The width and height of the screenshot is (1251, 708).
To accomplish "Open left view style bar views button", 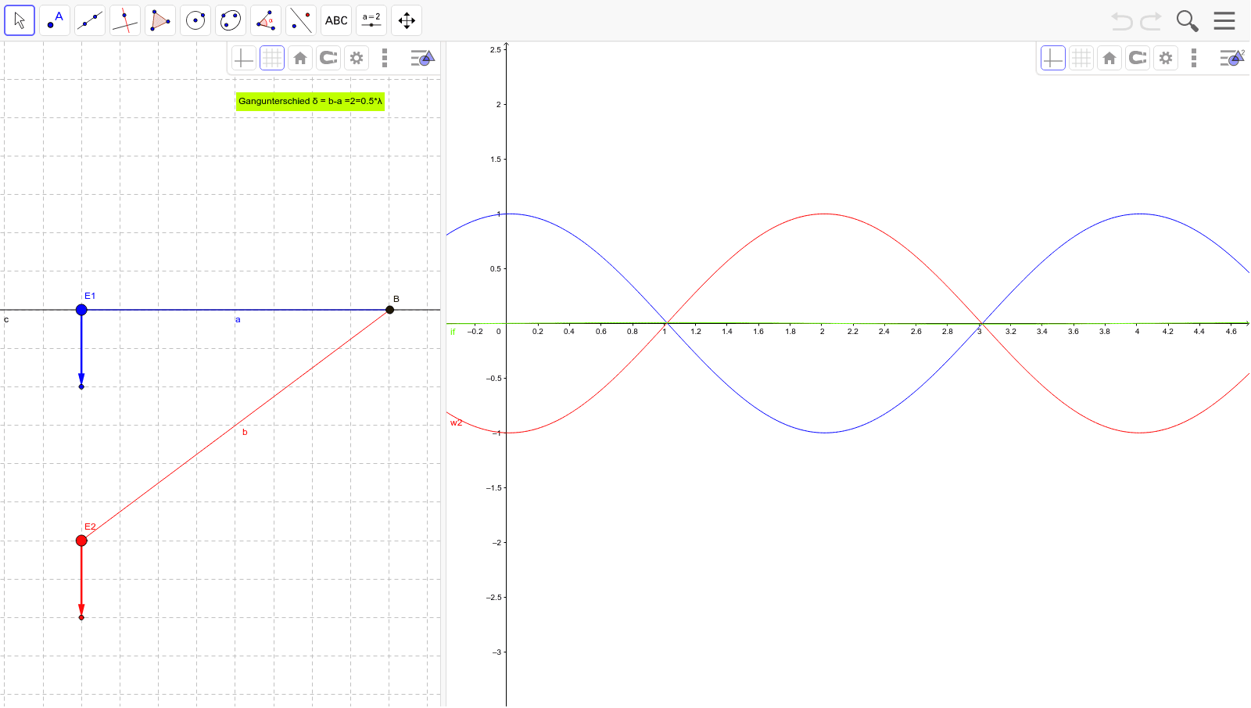I will pos(422,58).
